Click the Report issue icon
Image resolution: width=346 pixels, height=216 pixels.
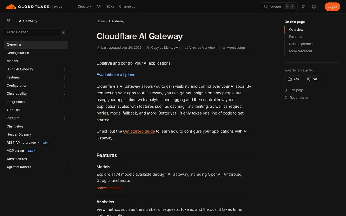pyautogui.click(x=286, y=98)
